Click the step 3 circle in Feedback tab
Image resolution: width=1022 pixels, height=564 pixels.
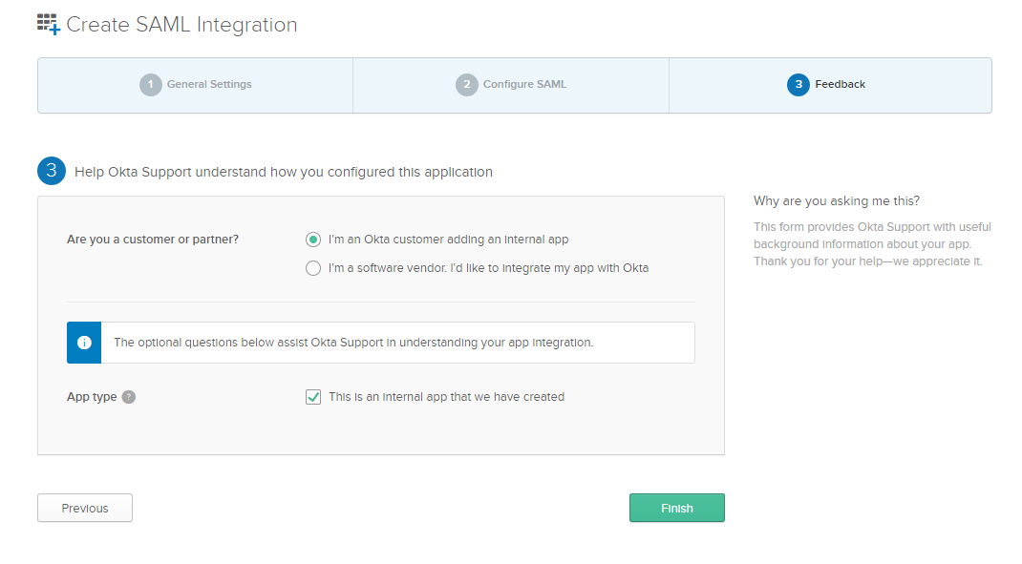pos(798,85)
